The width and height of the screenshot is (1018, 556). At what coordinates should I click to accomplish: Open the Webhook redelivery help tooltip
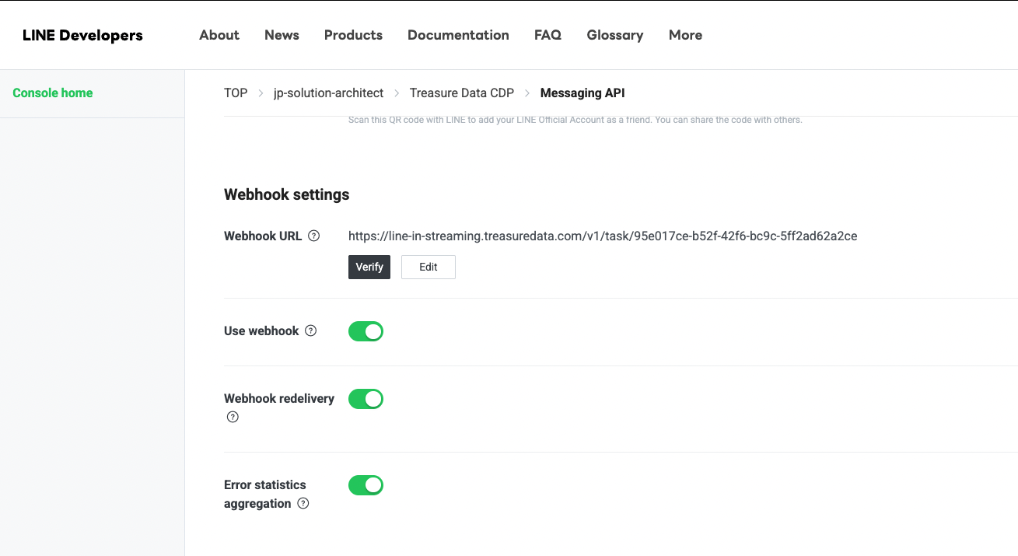pos(232,417)
